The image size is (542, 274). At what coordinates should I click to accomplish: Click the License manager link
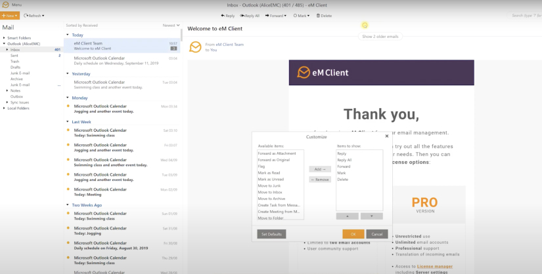(x=435, y=266)
